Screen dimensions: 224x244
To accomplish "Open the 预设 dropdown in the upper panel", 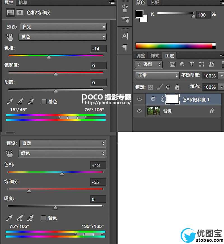I will click(63, 27).
